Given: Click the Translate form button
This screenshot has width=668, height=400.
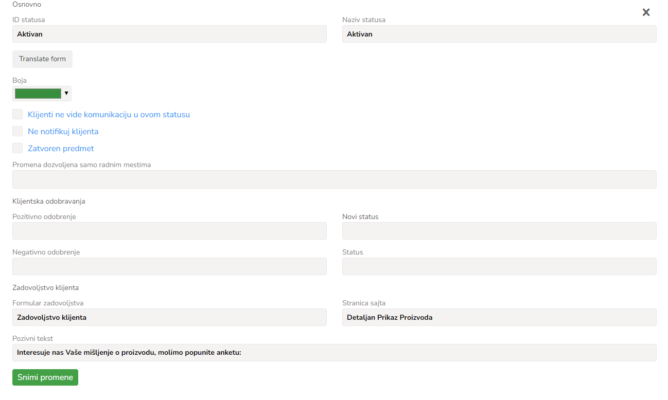Looking at the screenshot, I should pos(42,59).
